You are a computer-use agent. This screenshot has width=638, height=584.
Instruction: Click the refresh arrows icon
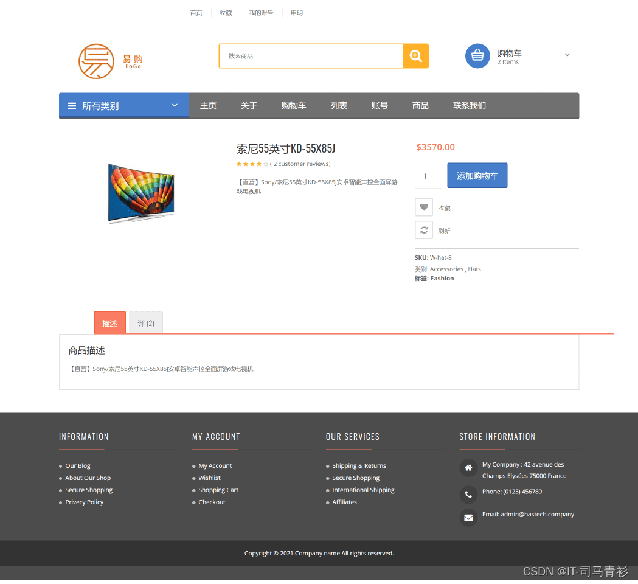pyautogui.click(x=423, y=230)
